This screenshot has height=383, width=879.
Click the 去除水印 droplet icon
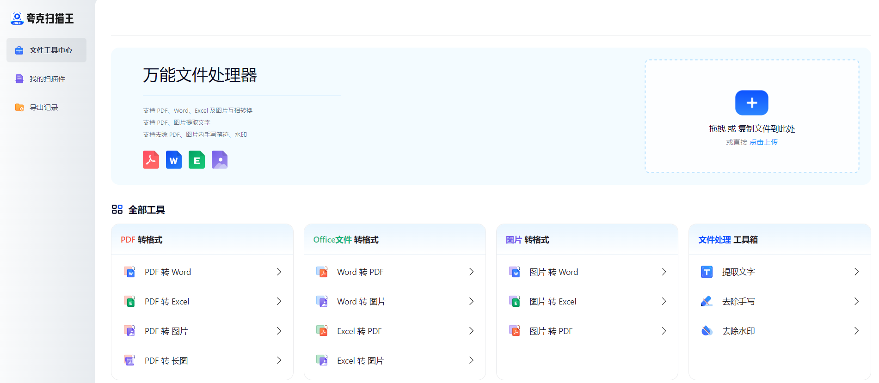coord(707,331)
